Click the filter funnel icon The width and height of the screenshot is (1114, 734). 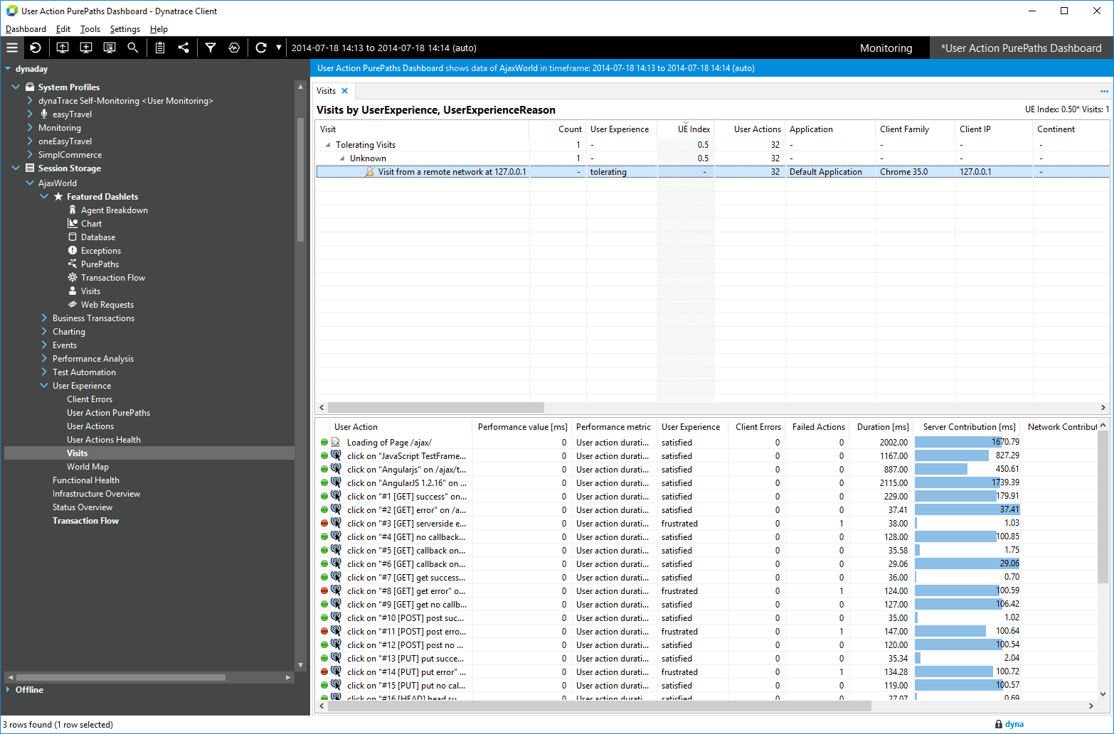(211, 48)
